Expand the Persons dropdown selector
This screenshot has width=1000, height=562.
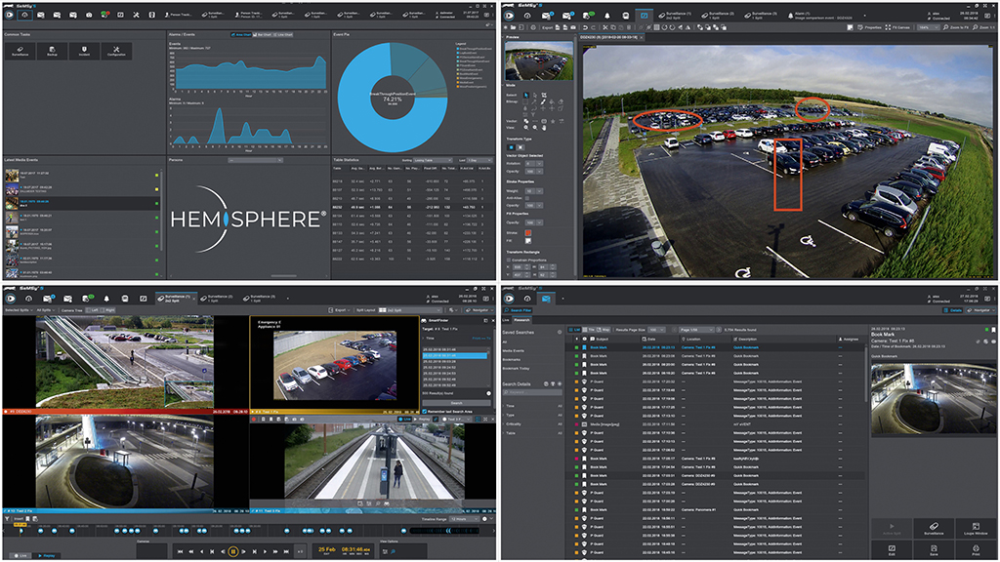pyautogui.click(x=256, y=159)
